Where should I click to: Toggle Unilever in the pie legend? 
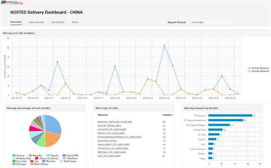[x=19, y=155]
